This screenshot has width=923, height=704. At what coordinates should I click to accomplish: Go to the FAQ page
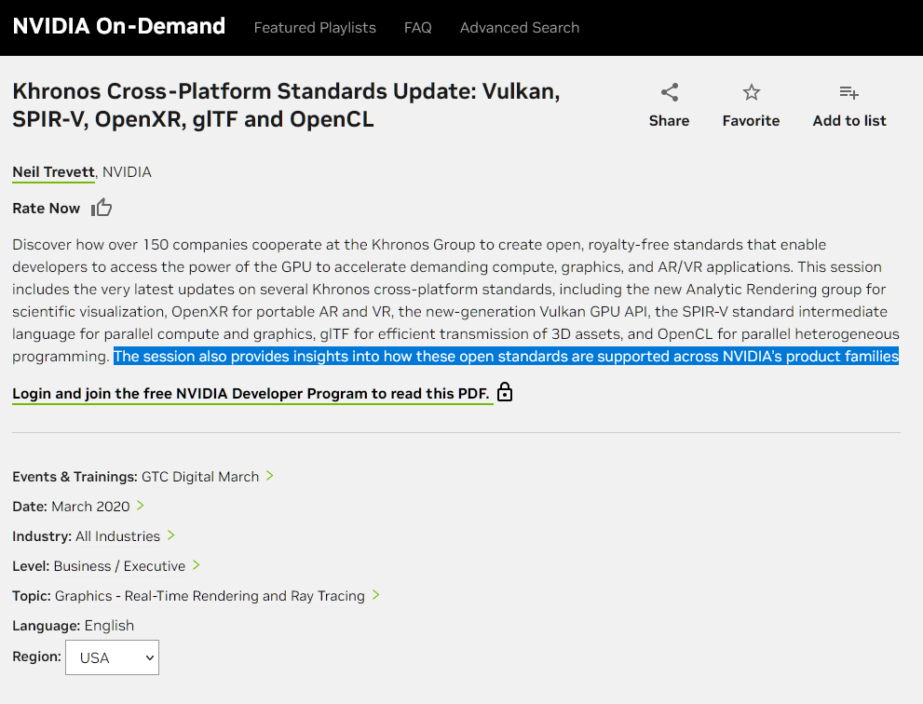click(418, 28)
